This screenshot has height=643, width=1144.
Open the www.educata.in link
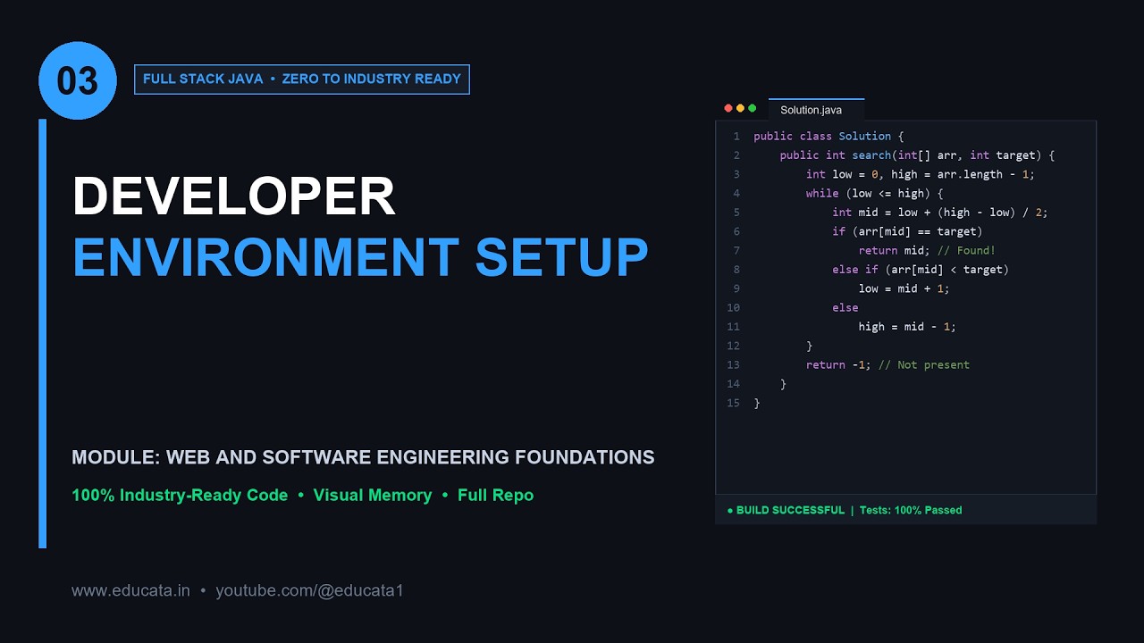[130, 590]
